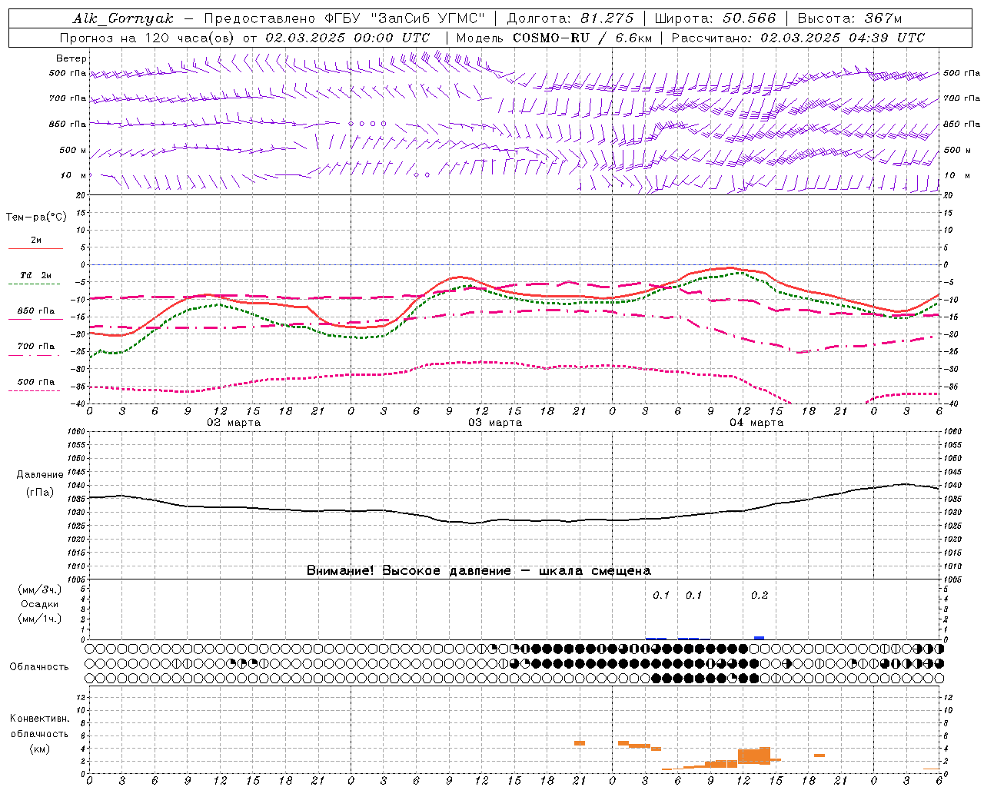Click the left 700 гПа wind row label
The height and width of the screenshot is (787, 984).
click(68, 98)
